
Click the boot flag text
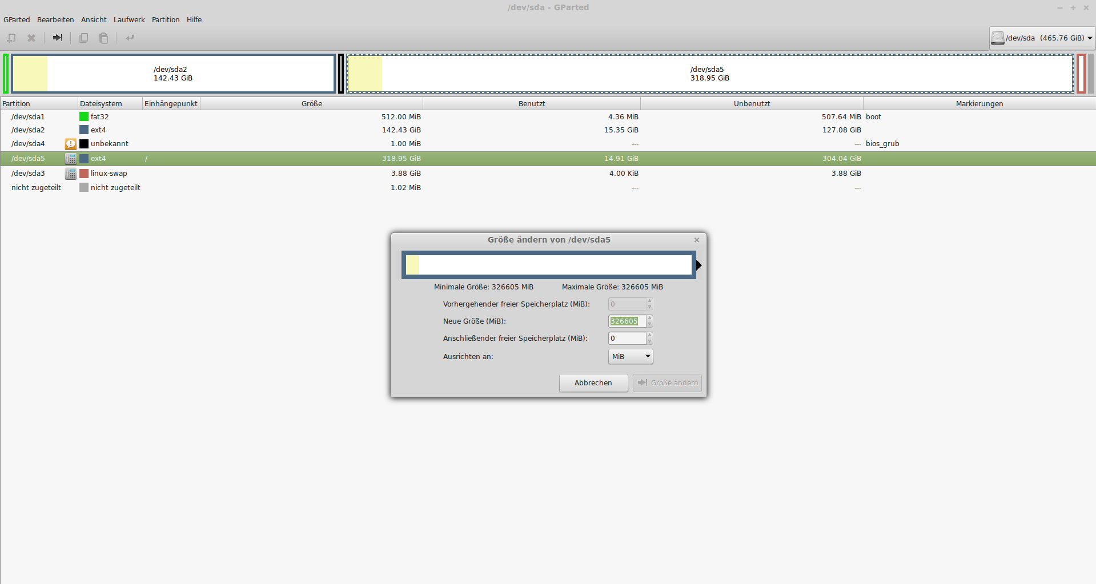coord(873,116)
